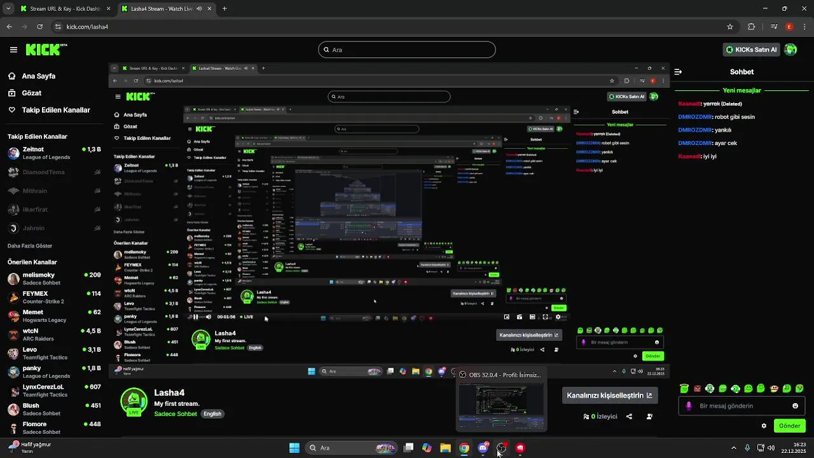Open Takip Edilen Kanallar menu item
The height and width of the screenshot is (458, 814).
[x=49, y=110]
